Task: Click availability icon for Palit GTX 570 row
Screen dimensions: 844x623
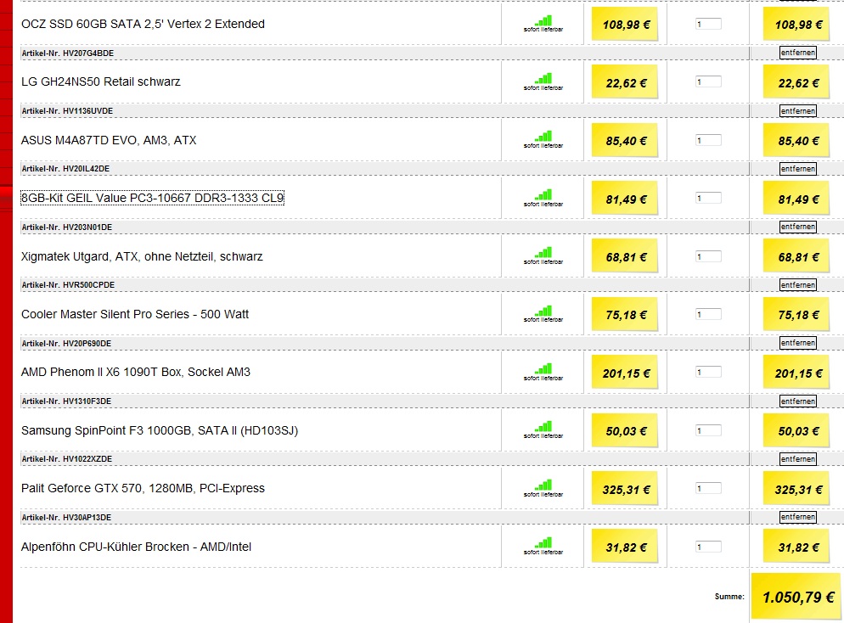Action: tap(543, 489)
